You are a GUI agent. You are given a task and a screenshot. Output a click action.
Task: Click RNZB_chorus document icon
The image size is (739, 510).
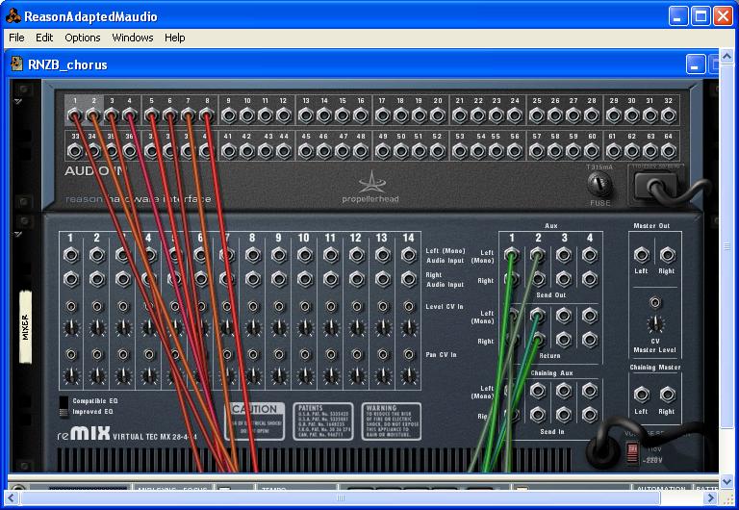click(x=17, y=64)
